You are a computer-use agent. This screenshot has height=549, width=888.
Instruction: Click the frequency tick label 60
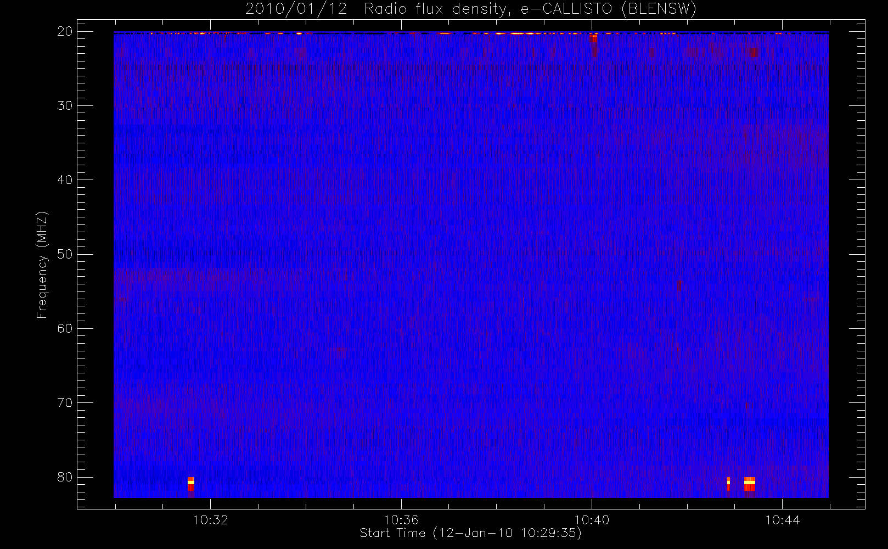(65, 328)
